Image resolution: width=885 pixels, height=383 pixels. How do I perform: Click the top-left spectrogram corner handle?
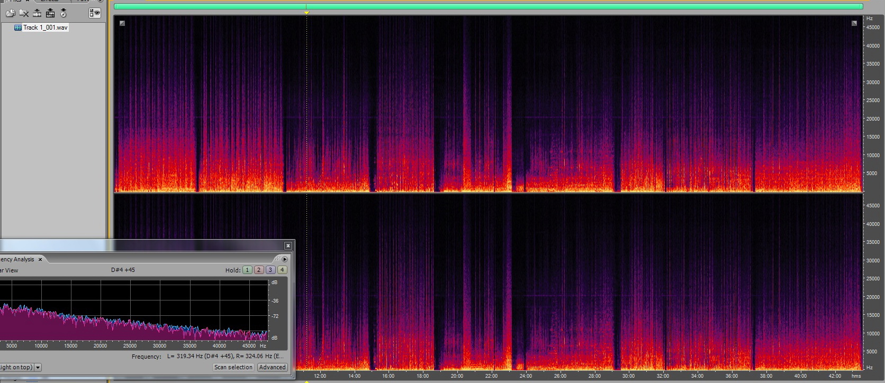pos(122,23)
